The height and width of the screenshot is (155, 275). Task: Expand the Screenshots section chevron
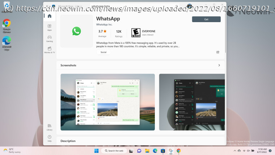[x=219, y=65]
